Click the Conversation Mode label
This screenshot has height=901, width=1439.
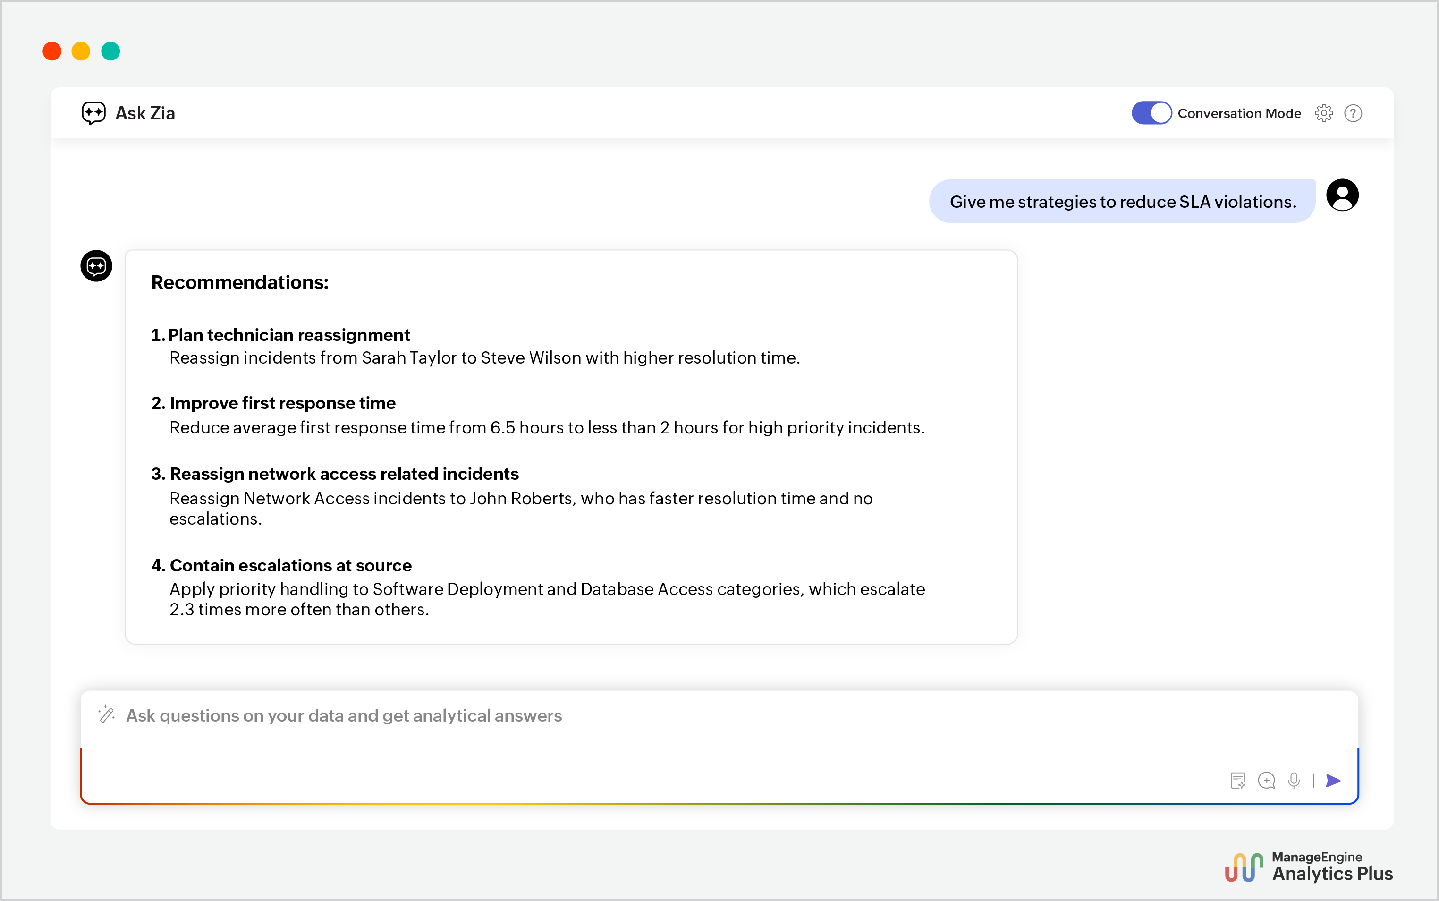coord(1238,112)
